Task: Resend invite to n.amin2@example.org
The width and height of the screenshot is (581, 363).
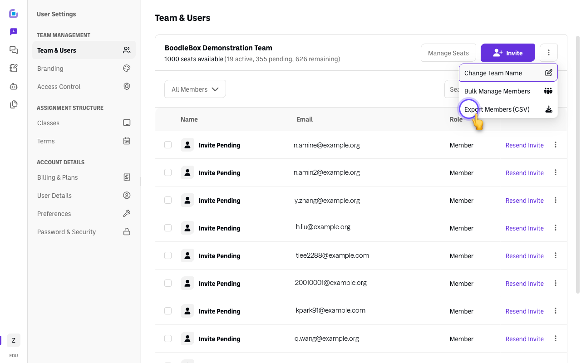Action: pos(525,173)
